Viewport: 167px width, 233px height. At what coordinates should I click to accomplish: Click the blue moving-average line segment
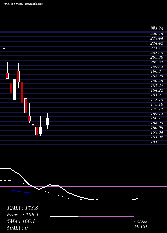15,191
